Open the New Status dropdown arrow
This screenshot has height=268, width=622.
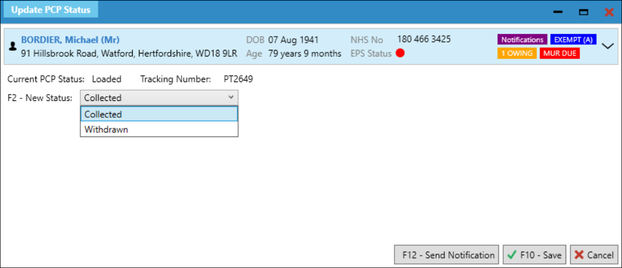[231, 98]
